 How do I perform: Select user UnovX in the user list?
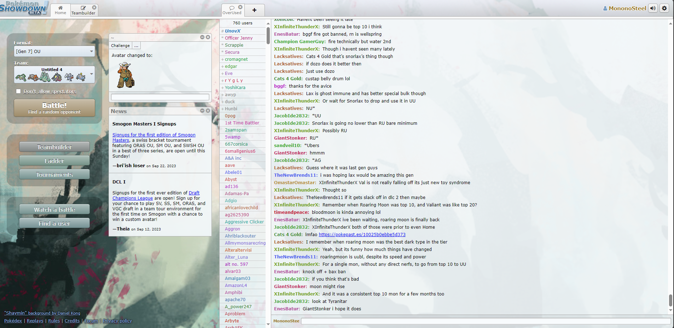(243, 31)
